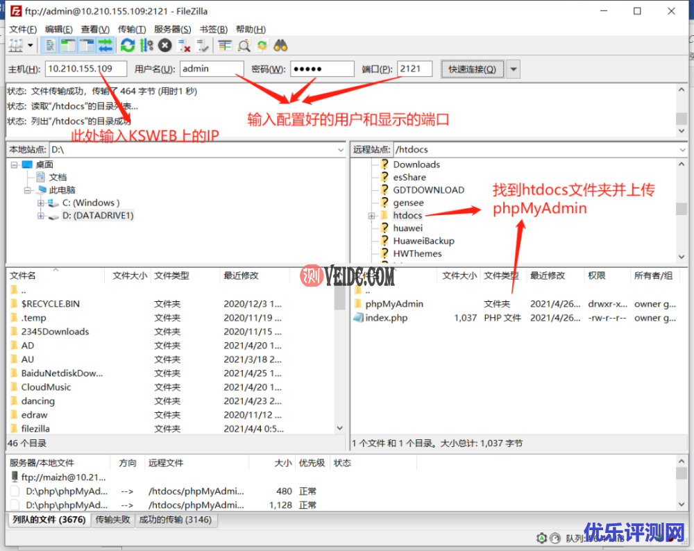Toggle the local directory tree display
This screenshot has width=694, height=551.
(68, 46)
